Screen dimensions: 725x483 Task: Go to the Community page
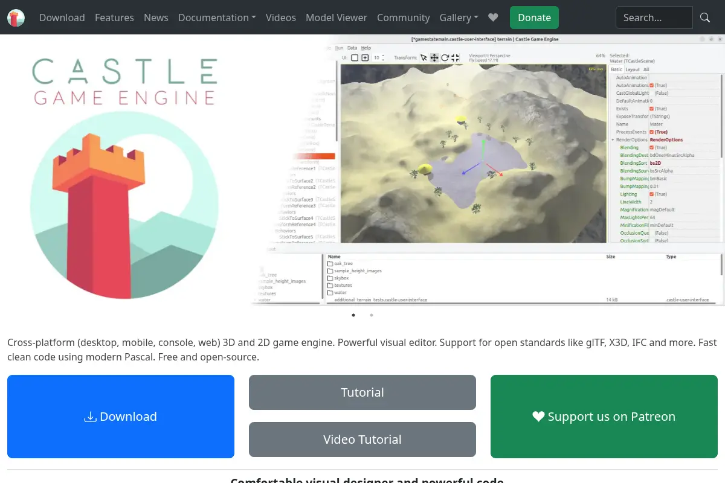(x=404, y=18)
